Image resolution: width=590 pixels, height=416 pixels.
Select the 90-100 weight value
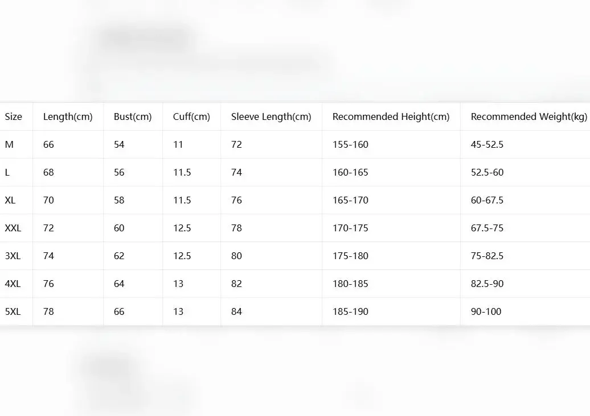(486, 311)
